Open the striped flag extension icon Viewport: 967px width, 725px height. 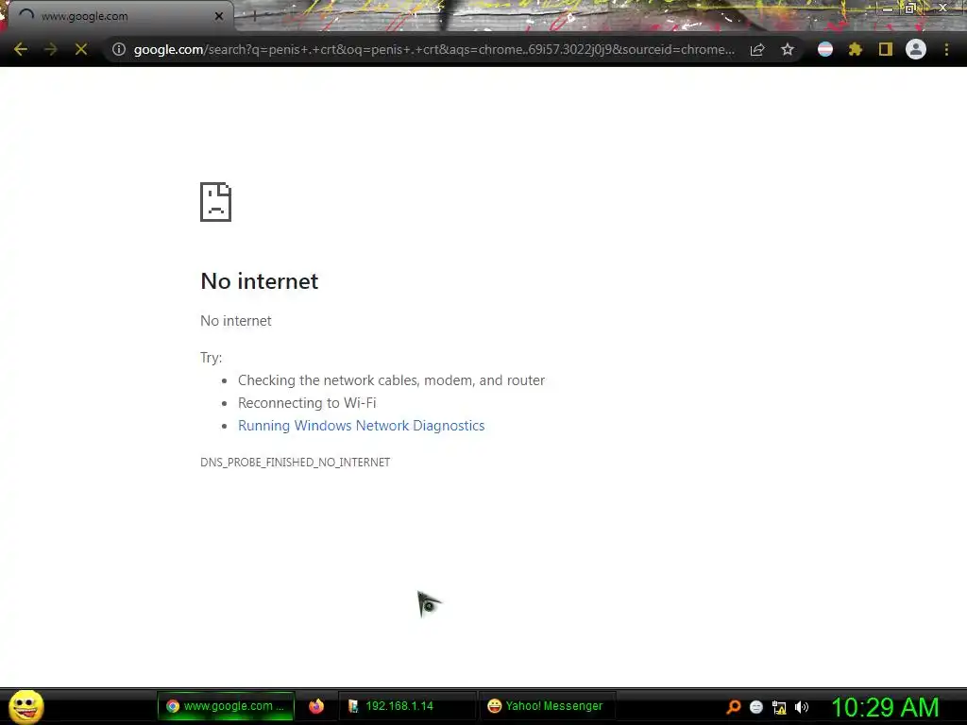[825, 49]
